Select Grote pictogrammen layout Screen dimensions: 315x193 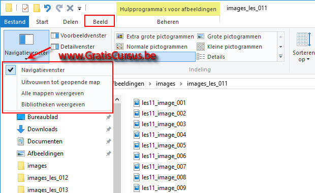pyautogui.click(x=229, y=36)
